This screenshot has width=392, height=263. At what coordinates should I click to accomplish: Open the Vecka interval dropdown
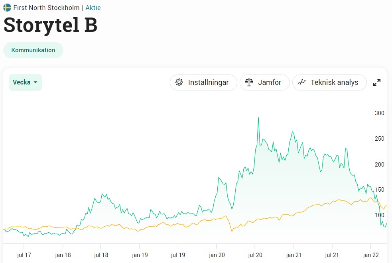(x=25, y=82)
